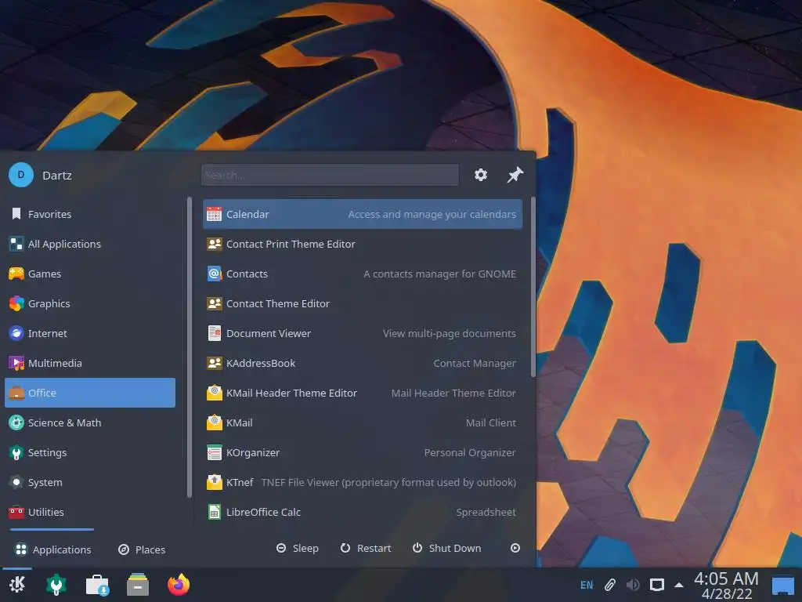Switch to the Applications tab
The image size is (802, 602).
(x=52, y=549)
